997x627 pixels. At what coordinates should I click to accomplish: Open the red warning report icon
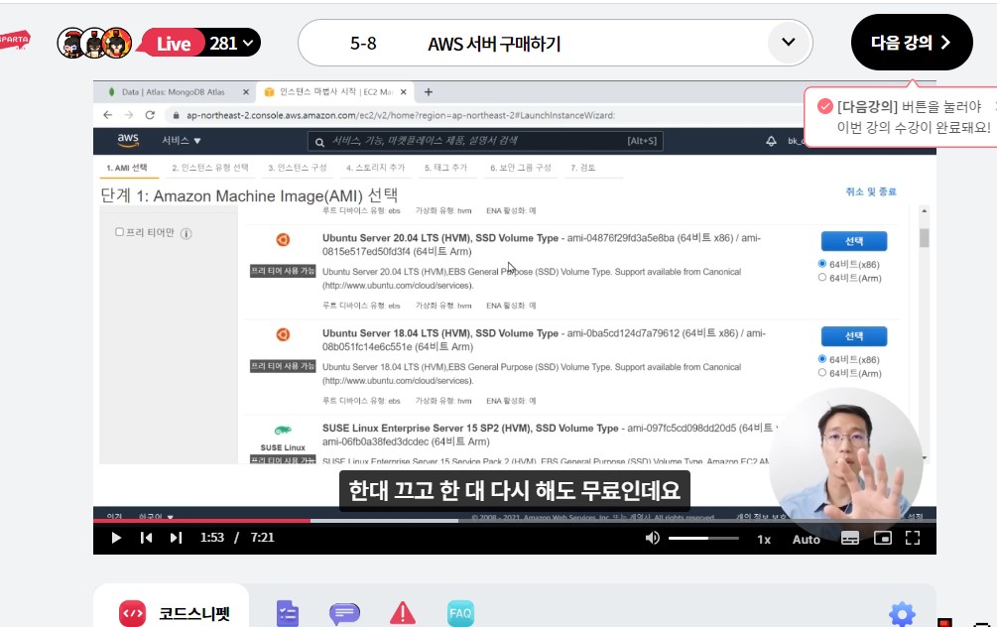[x=403, y=613]
